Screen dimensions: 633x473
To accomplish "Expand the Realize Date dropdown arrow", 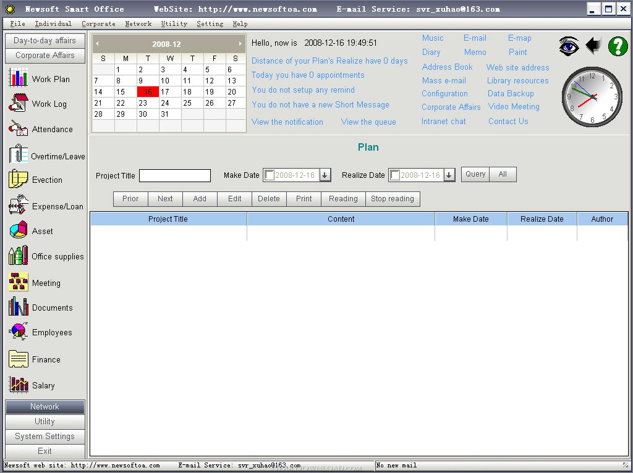I will point(449,175).
